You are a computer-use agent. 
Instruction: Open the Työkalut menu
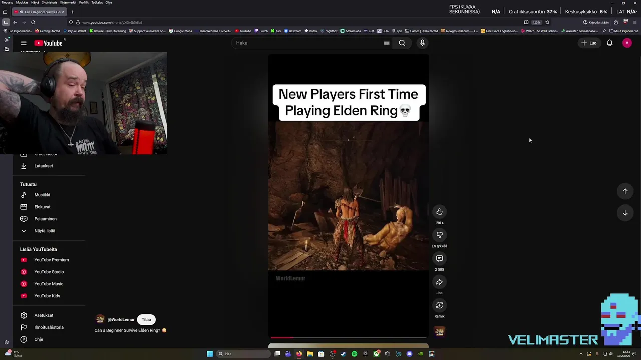pyautogui.click(x=97, y=2)
